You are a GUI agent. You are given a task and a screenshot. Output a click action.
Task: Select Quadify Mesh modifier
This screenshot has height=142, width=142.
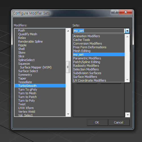(40, 34)
